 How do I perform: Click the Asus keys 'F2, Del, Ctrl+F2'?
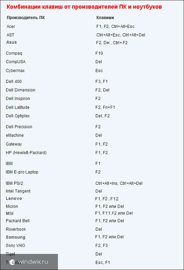[x=112, y=43]
